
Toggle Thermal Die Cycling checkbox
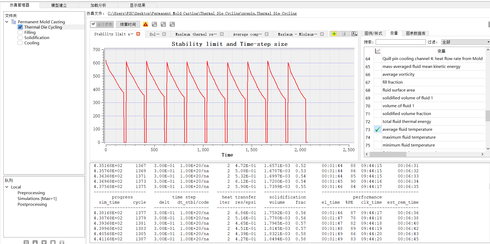coord(20,27)
